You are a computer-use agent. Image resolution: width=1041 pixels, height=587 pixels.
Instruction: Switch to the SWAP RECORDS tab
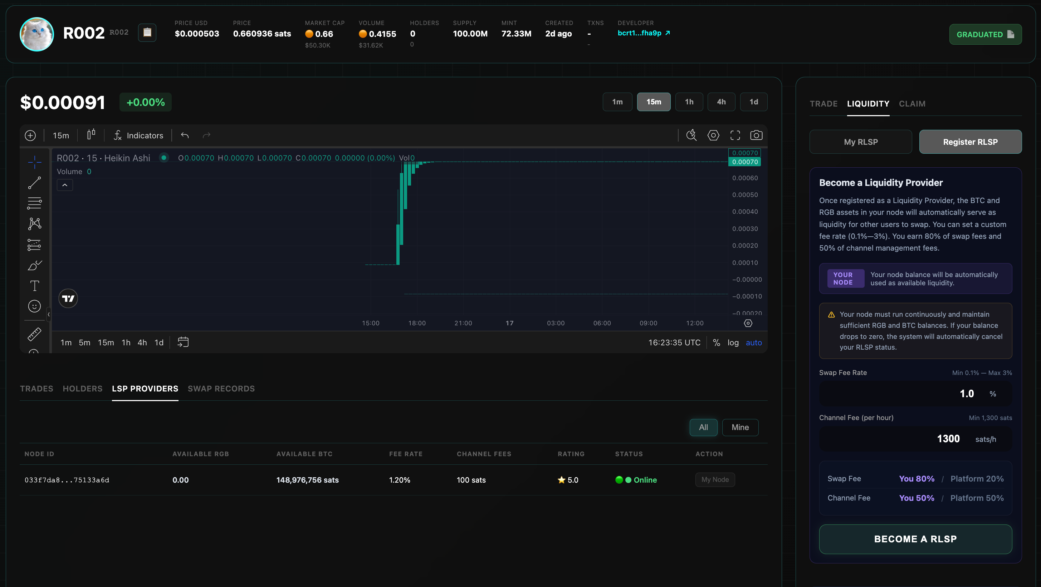point(221,388)
